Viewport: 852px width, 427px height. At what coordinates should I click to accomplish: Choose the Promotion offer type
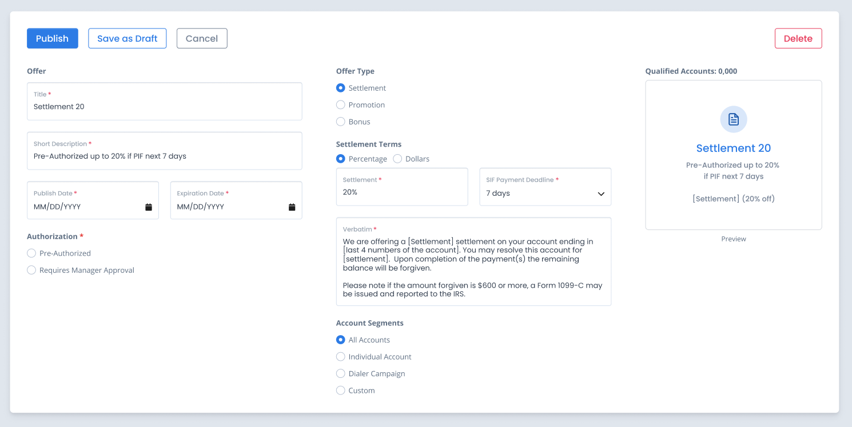click(341, 105)
